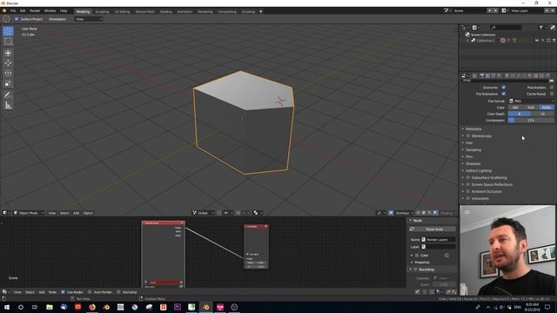Open the Render menu
The height and width of the screenshot is (313, 557).
tap(35, 11)
